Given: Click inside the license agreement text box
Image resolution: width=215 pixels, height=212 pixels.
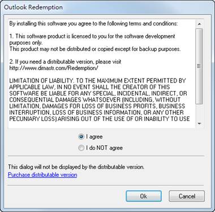Looking at the screenshot, I should tap(102, 73).
